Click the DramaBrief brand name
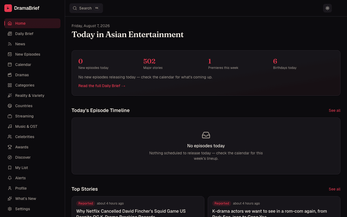 [27, 8]
